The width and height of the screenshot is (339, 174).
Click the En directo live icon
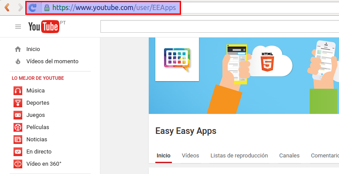point(18,152)
